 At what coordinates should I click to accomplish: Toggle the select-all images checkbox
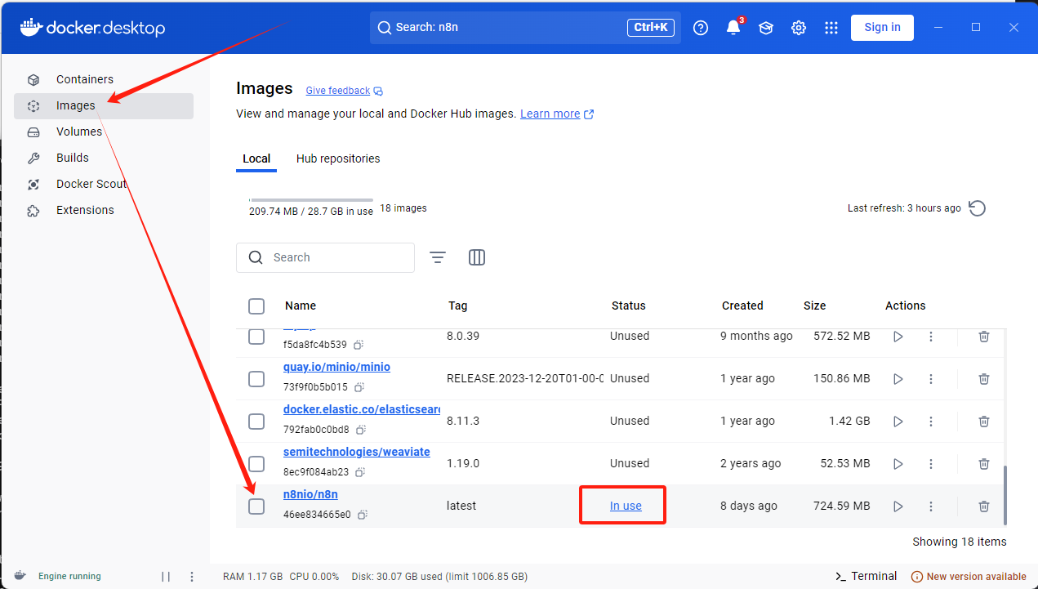click(x=256, y=306)
